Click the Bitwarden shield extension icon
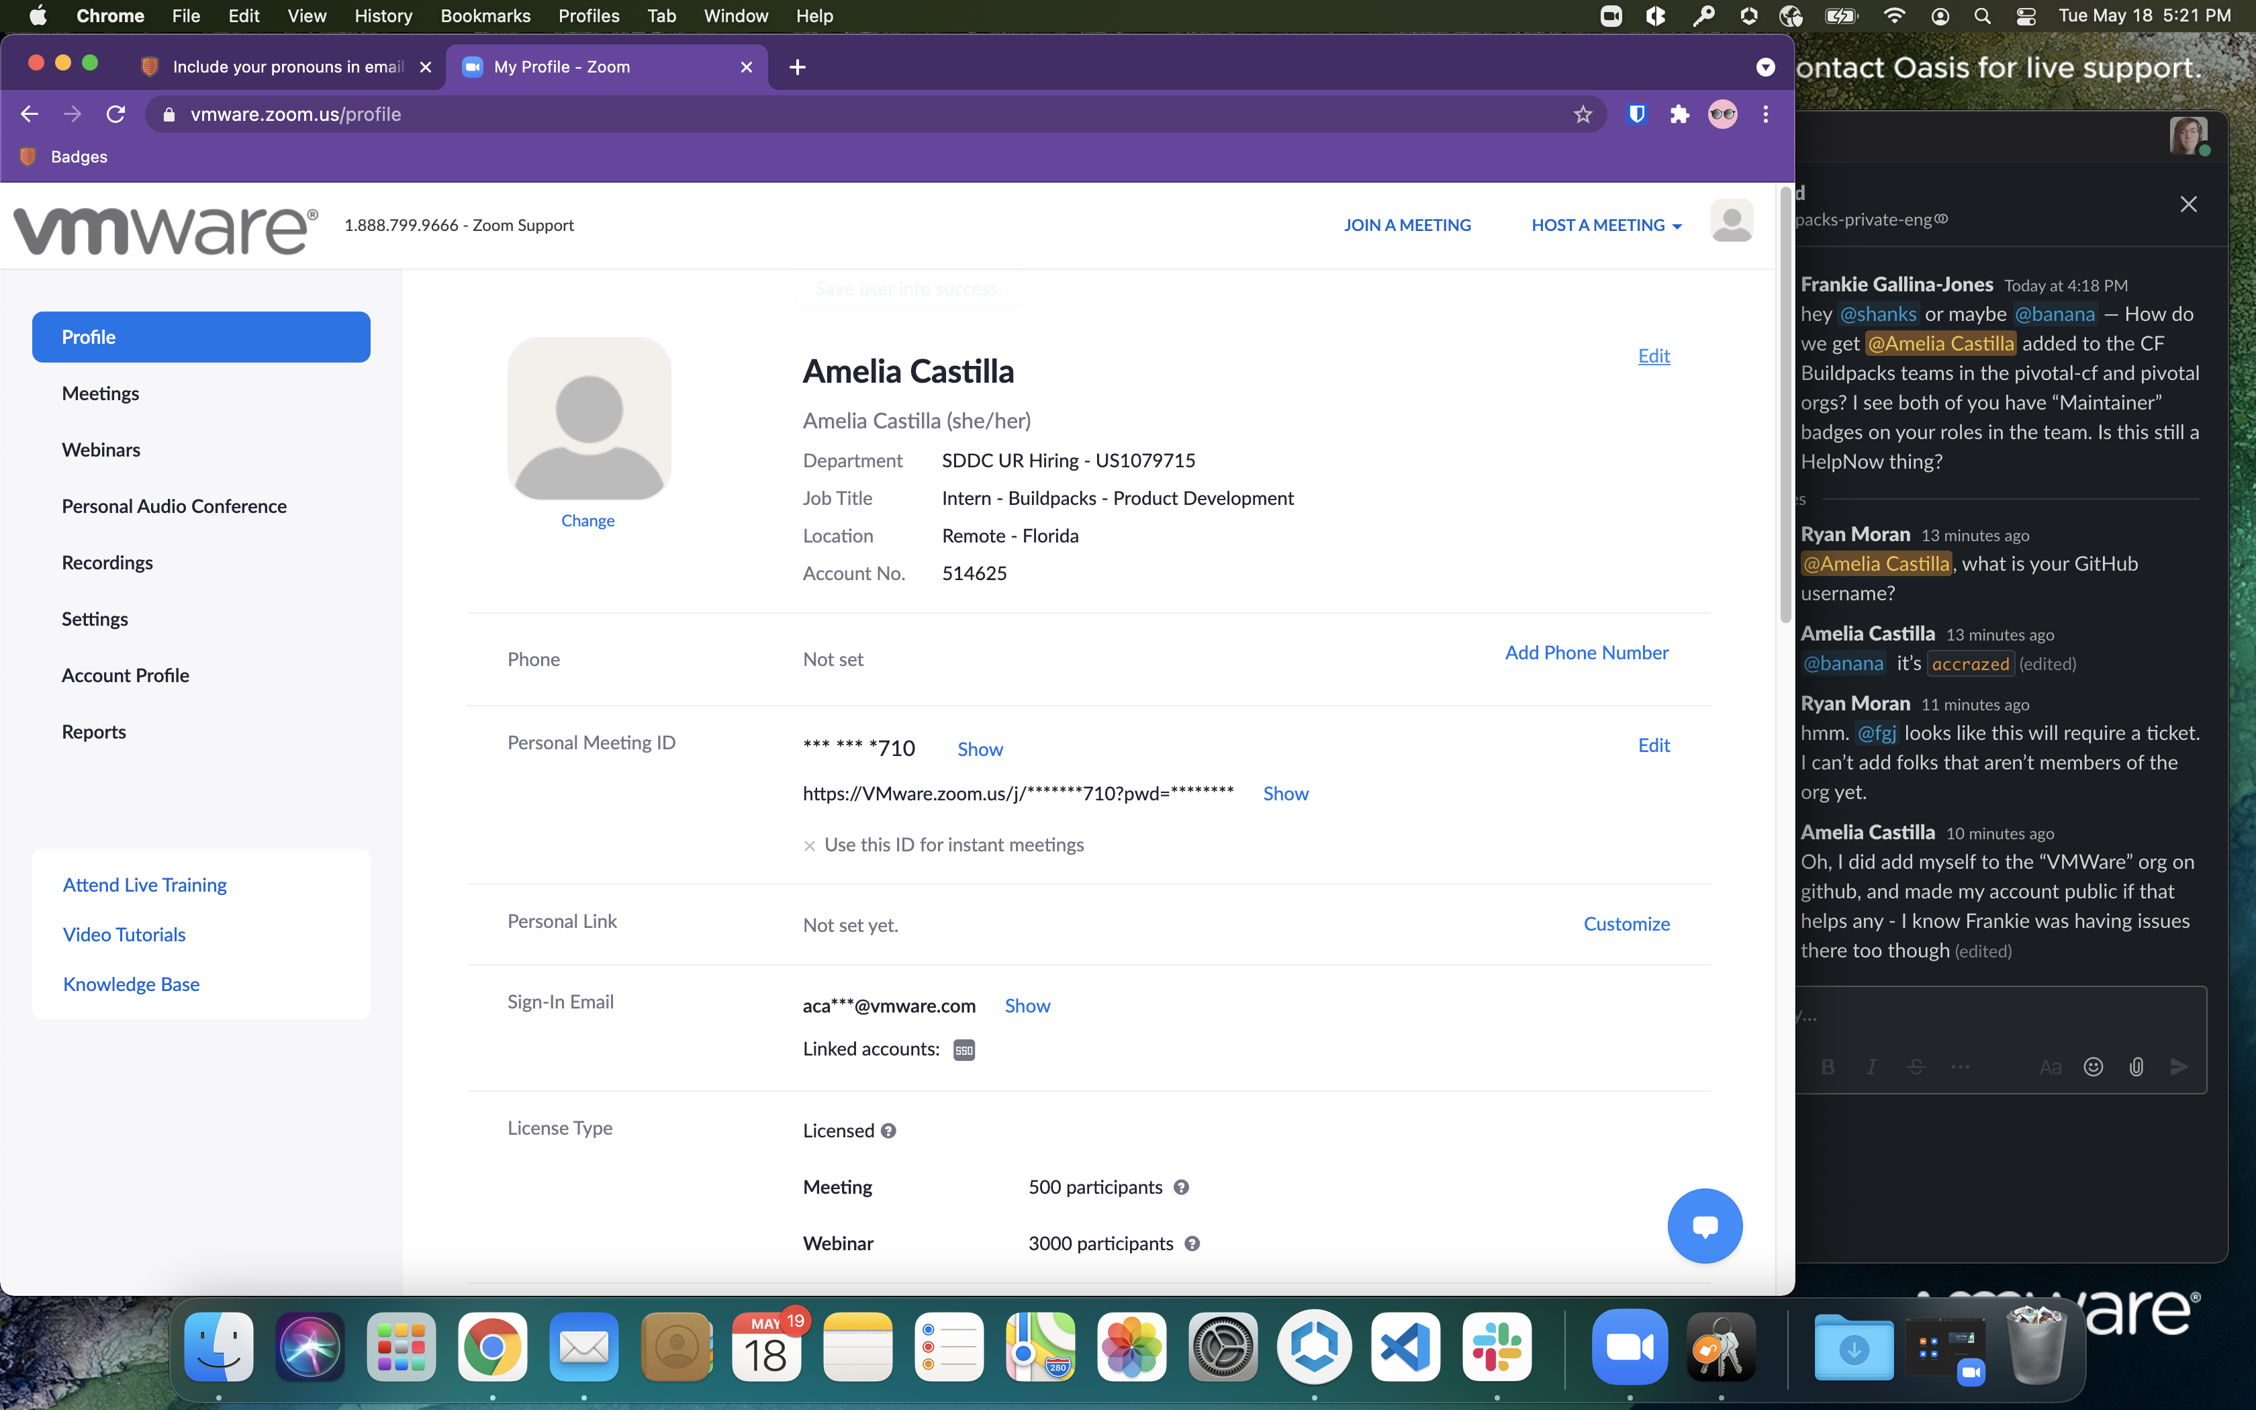 click(x=1636, y=113)
